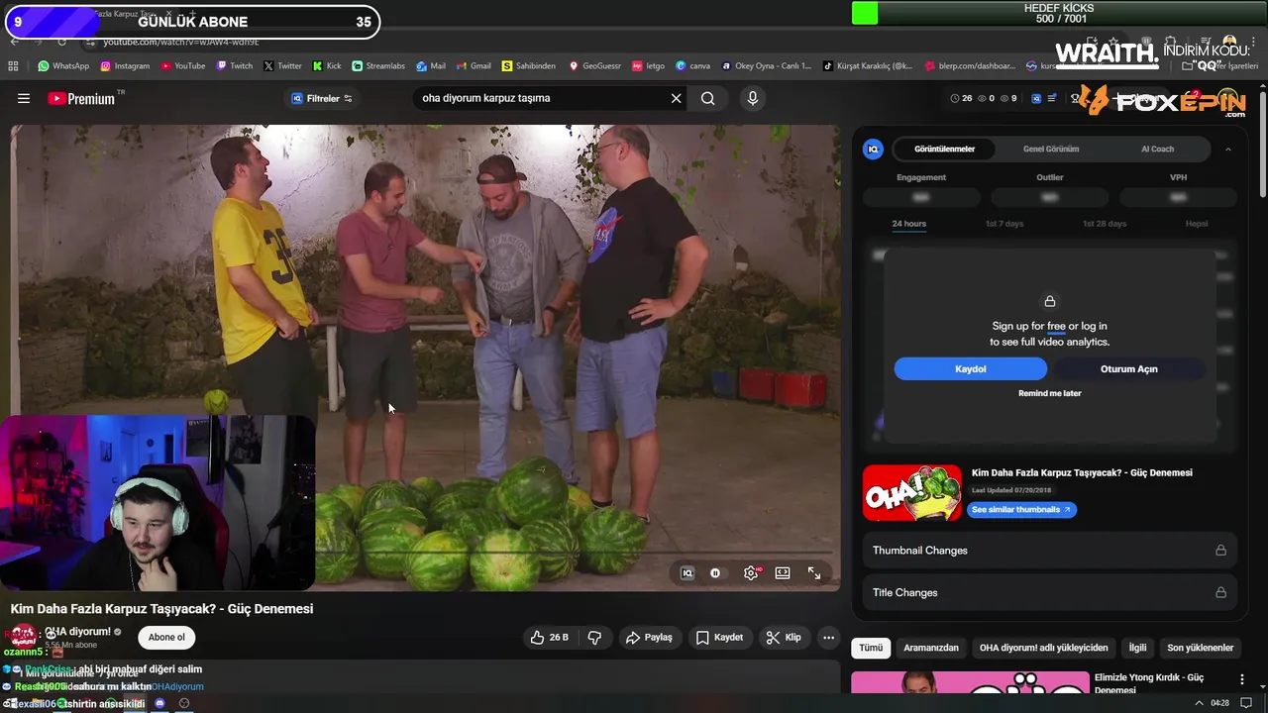Expand the Thumbnail Changes section

[1049, 551]
